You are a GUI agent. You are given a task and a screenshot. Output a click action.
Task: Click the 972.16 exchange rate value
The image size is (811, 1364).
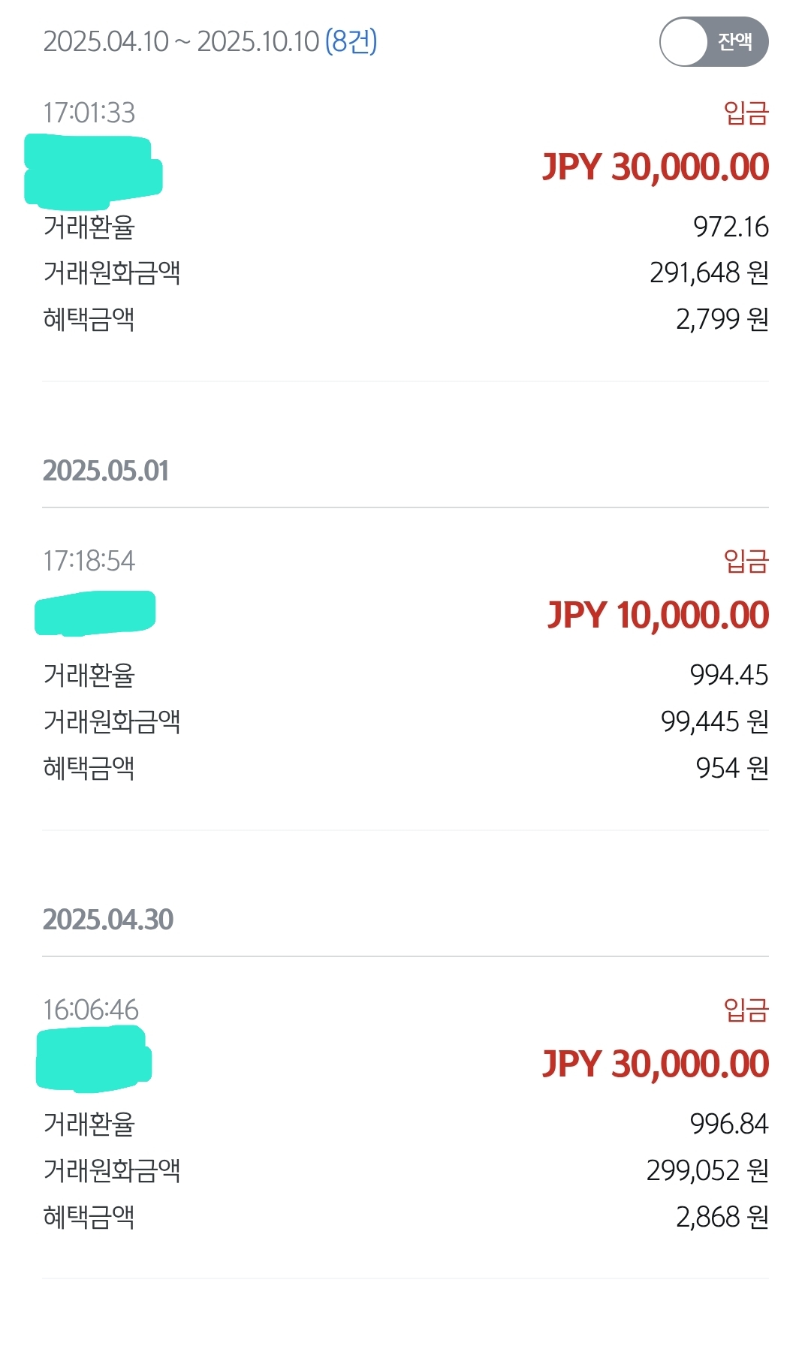point(731,227)
